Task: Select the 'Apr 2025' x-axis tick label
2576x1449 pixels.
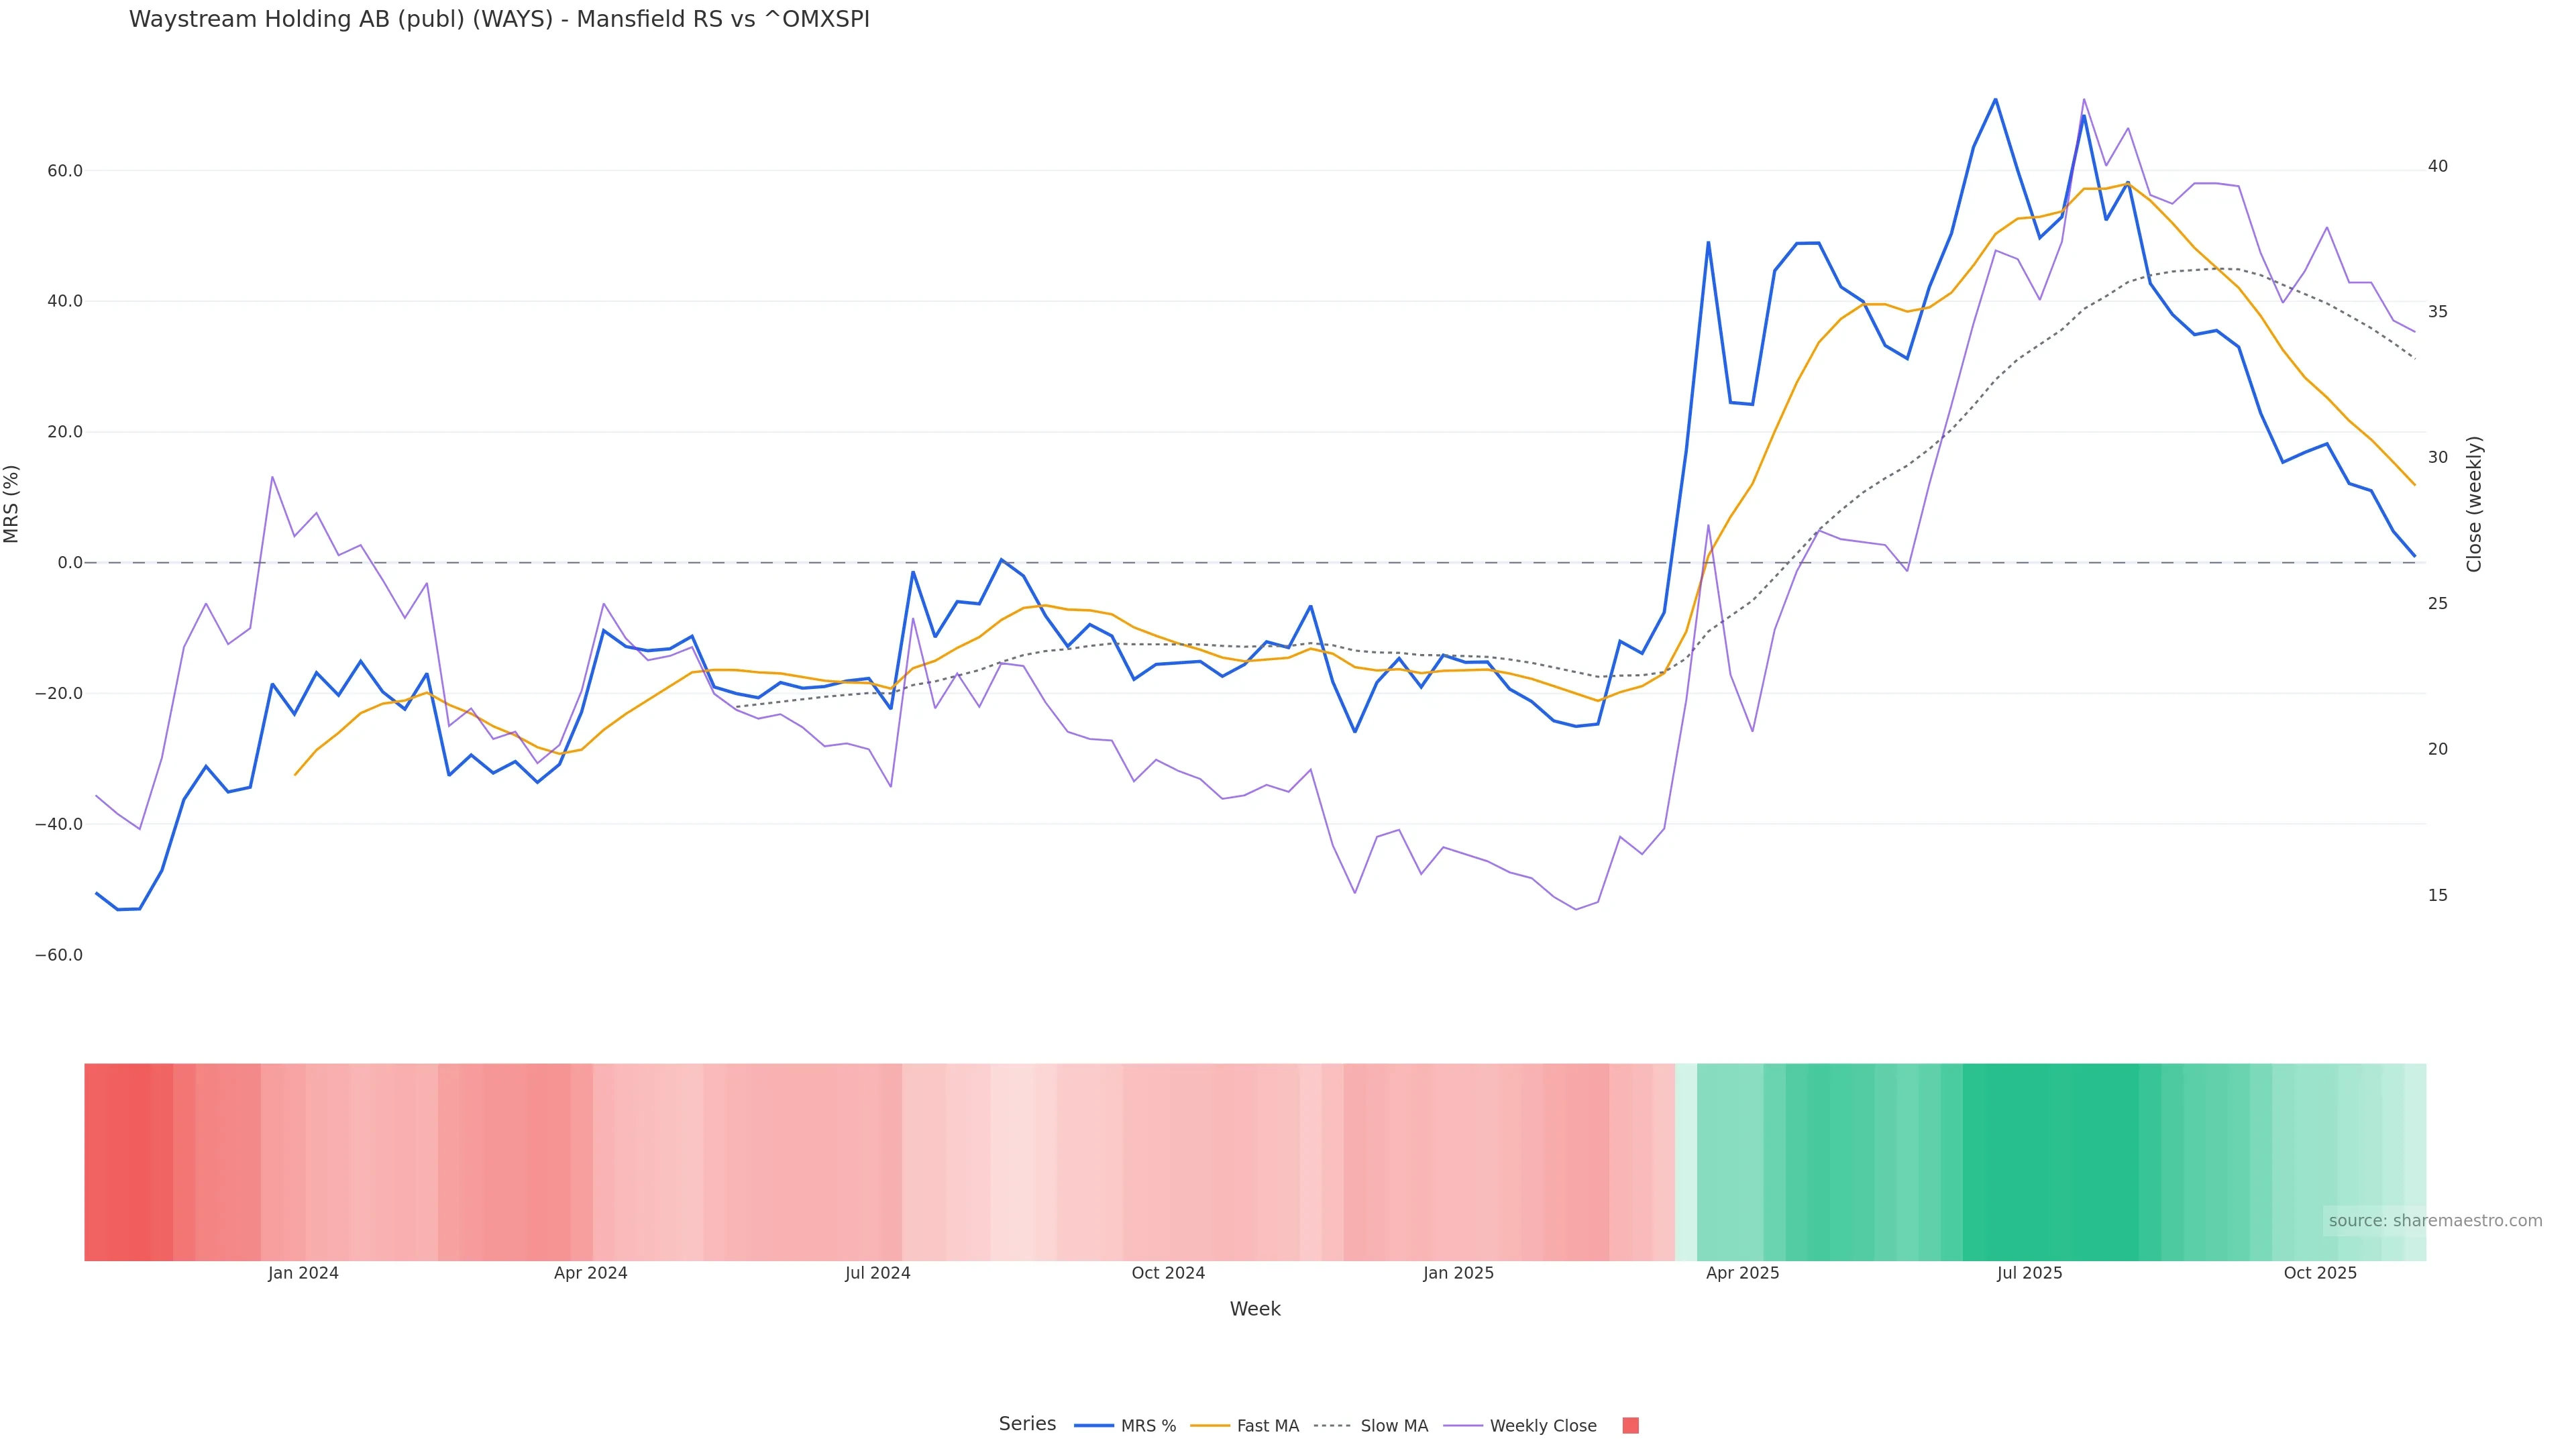Action: pos(1742,1273)
